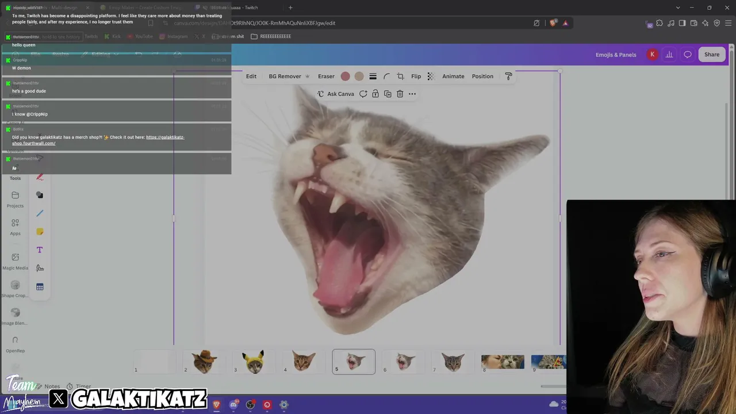Select the red pen draw tool
Image resolution: width=736 pixels, height=414 pixels.
(x=40, y=177)
